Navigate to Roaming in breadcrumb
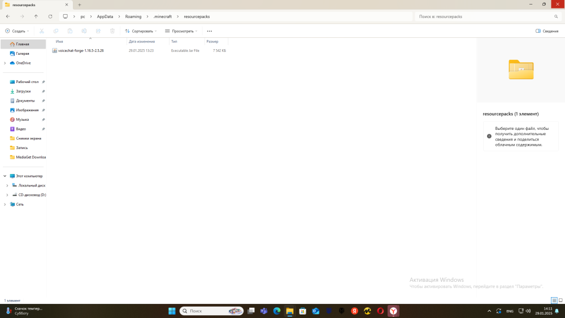Image resolution: width=565 pixels, height=318 pixels. [x=133, y=16]
